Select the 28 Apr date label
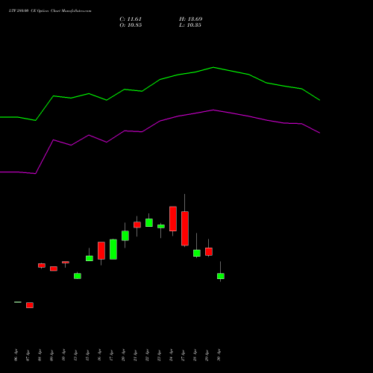The image size is (373, 373). point(195,355)
